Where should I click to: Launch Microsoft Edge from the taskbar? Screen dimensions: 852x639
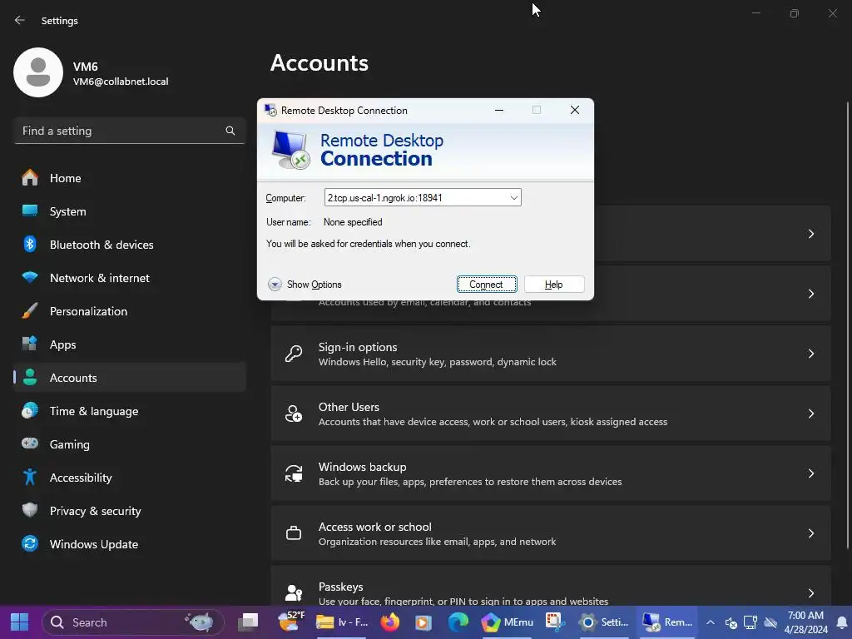click(x=458, y=622)
